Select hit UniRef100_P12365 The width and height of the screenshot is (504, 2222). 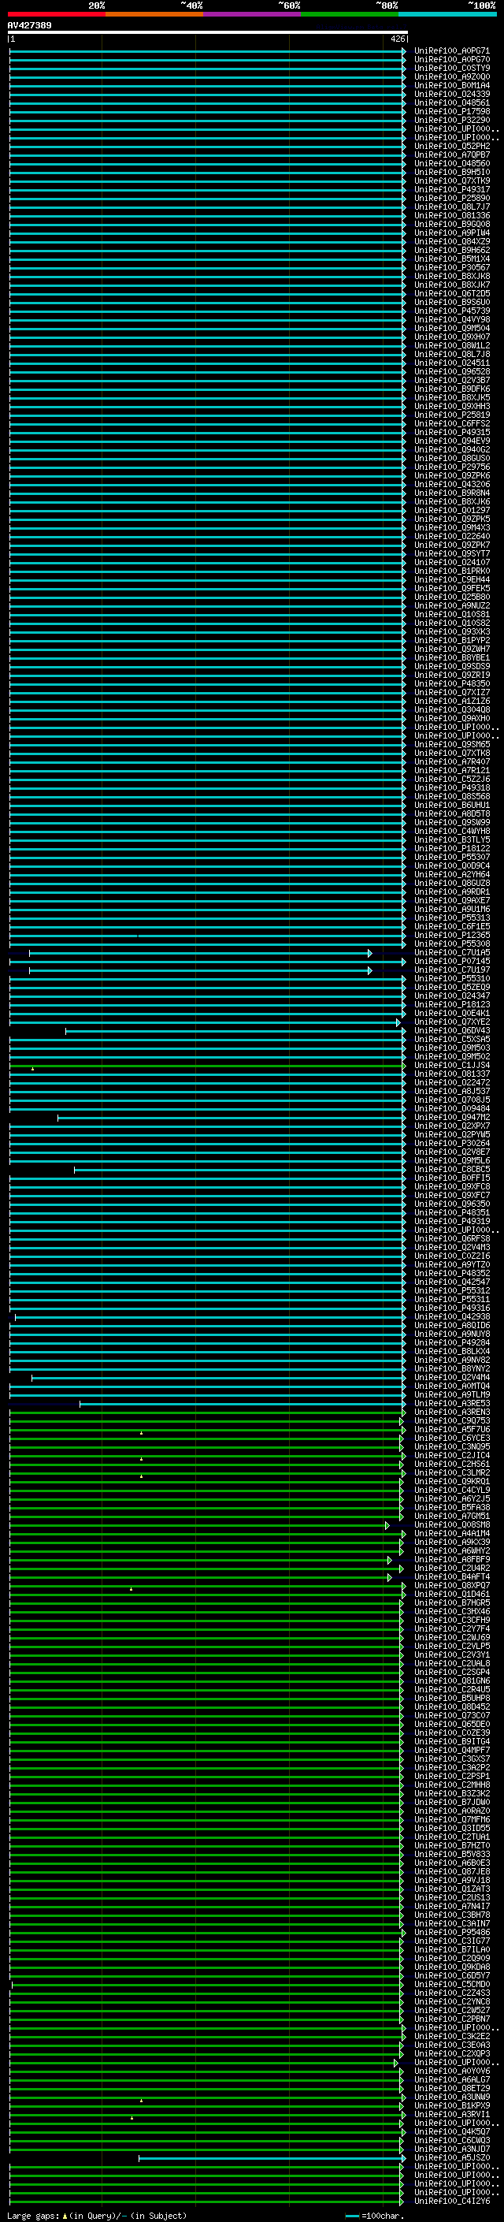[452, 935]
